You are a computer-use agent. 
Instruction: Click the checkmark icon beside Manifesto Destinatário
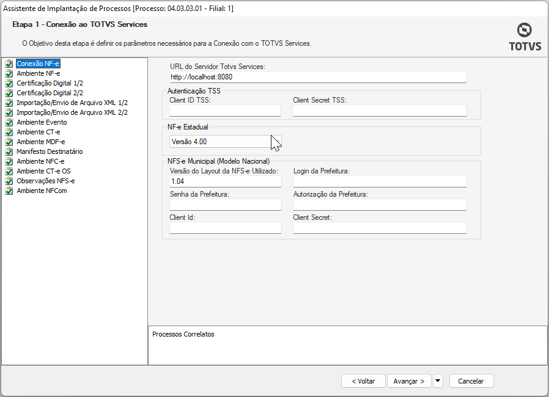click(x=9, y=152)
